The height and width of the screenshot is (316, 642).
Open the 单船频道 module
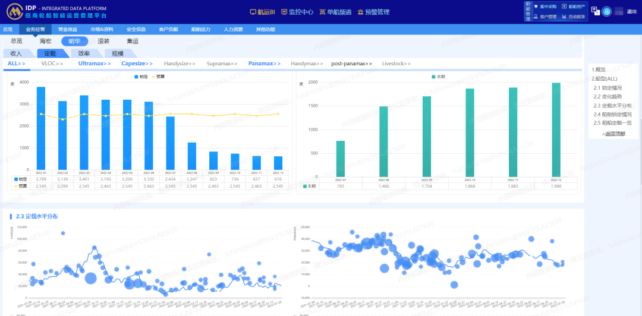click(335, 12)
